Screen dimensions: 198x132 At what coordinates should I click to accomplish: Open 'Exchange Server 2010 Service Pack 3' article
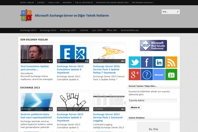pos(106,70)
